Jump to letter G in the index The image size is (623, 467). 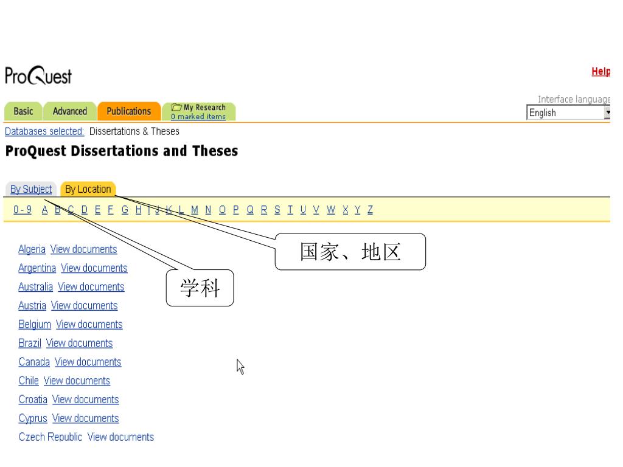click(125, 210)
